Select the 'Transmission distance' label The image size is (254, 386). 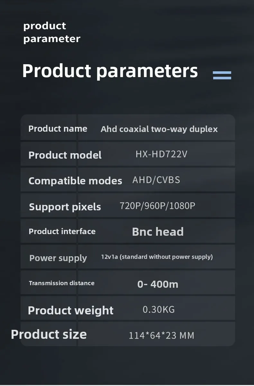click(62, 283)
